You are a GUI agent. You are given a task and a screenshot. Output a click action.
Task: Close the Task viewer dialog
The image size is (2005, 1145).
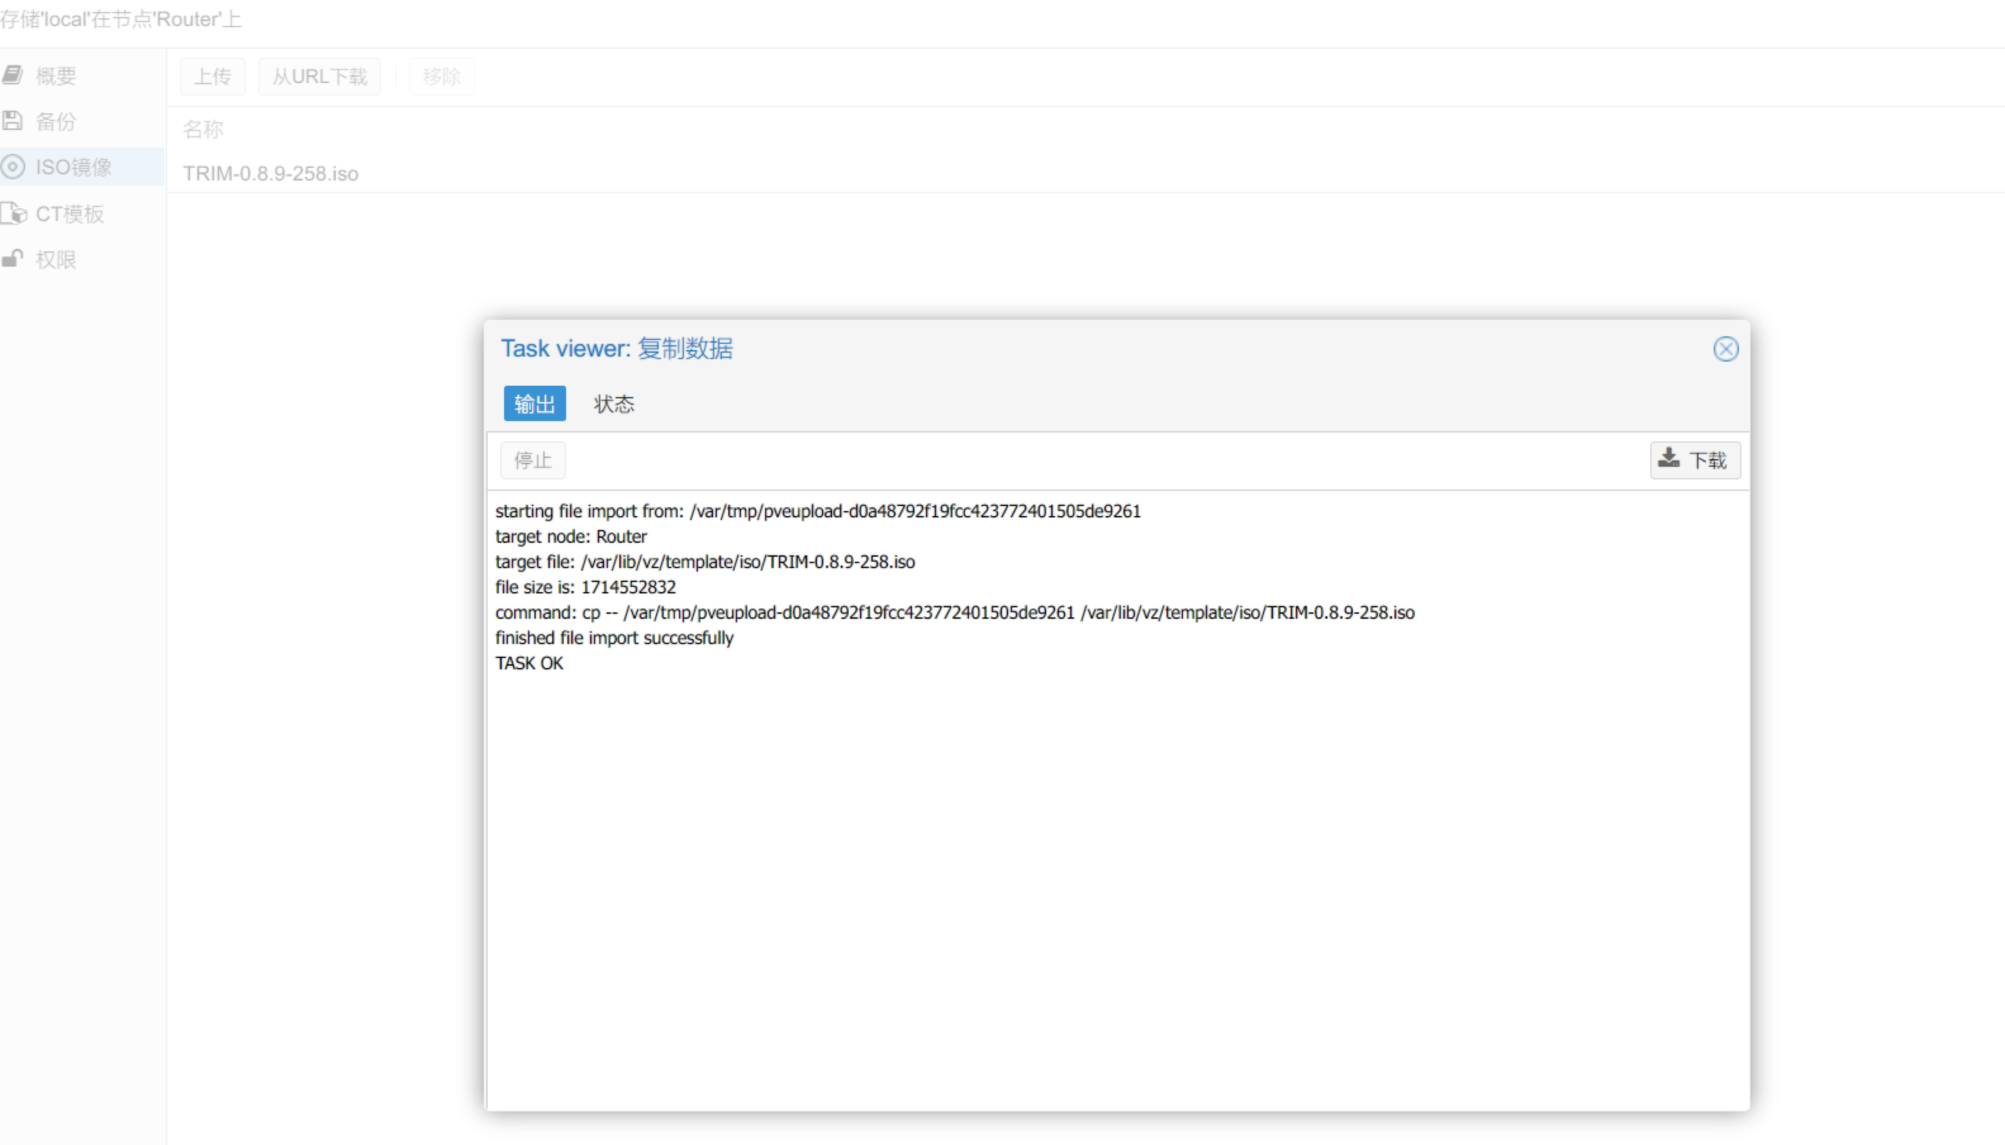click(1725, 349)
